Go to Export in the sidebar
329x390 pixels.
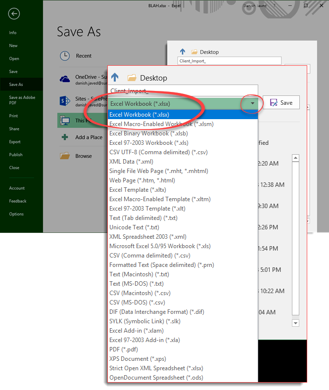(15, 142)
